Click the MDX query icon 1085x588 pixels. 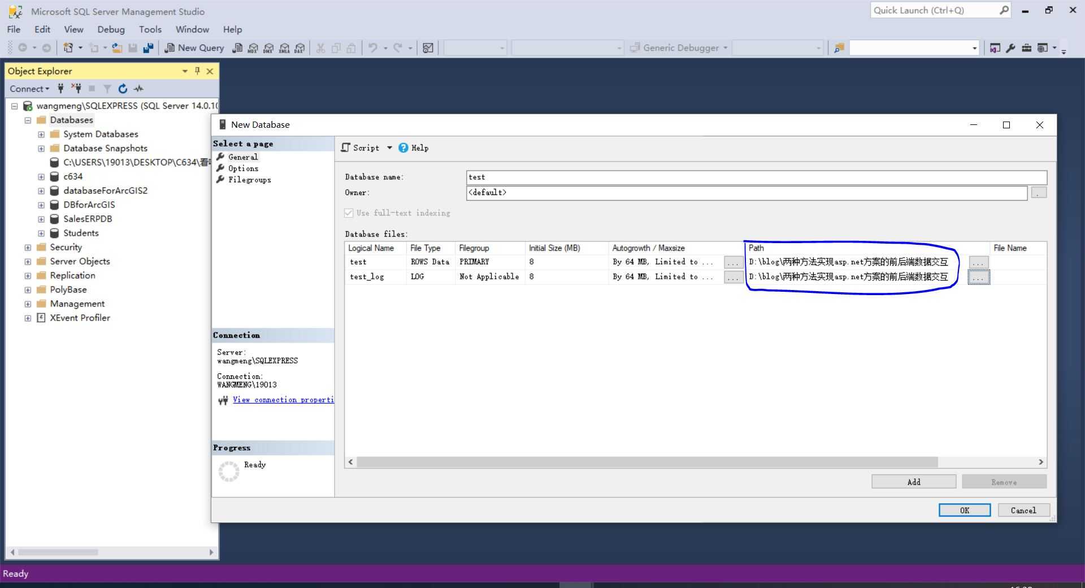click(253, 48)
